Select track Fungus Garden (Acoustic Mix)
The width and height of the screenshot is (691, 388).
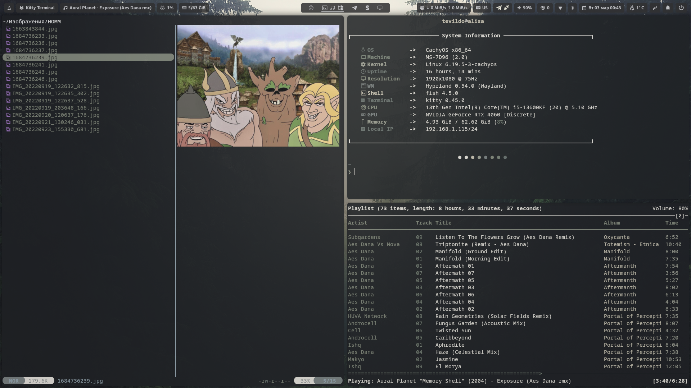tap(480, 323)
